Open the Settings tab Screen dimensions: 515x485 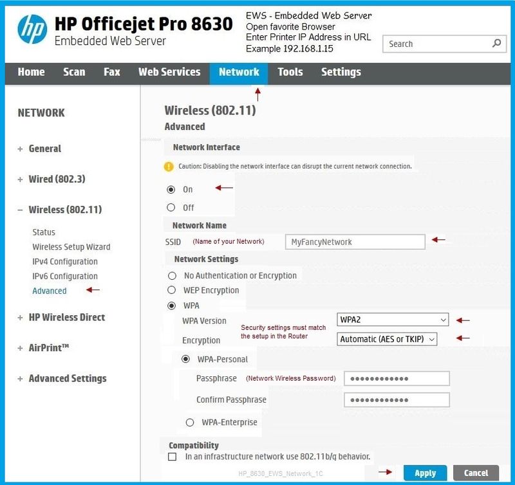(x=341, y=72)
